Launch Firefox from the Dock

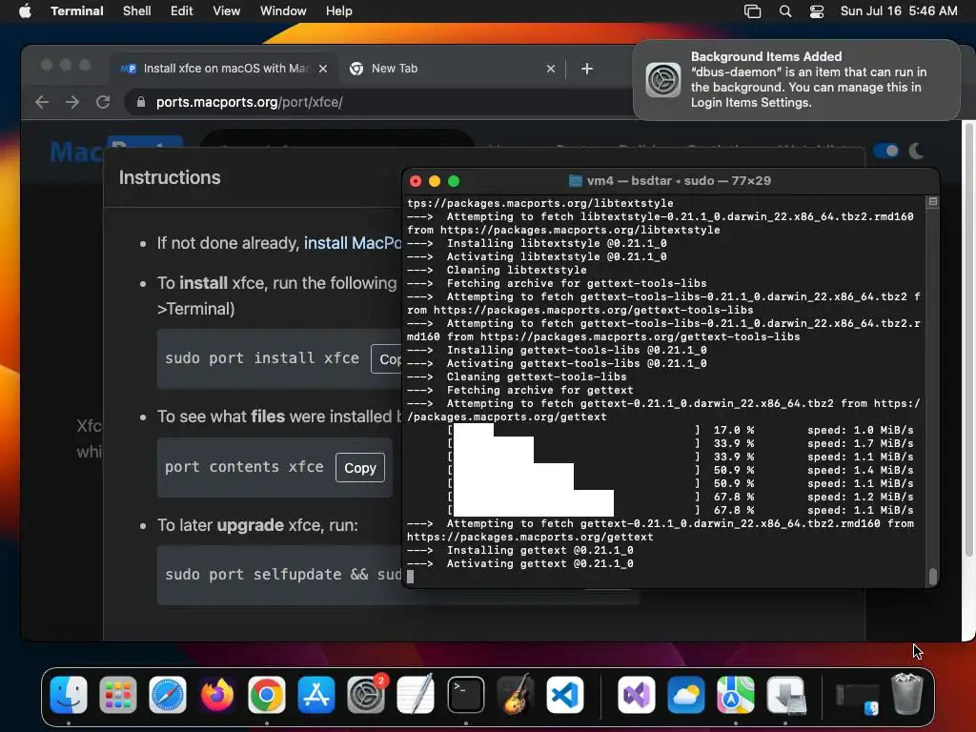tap(217, 695)
